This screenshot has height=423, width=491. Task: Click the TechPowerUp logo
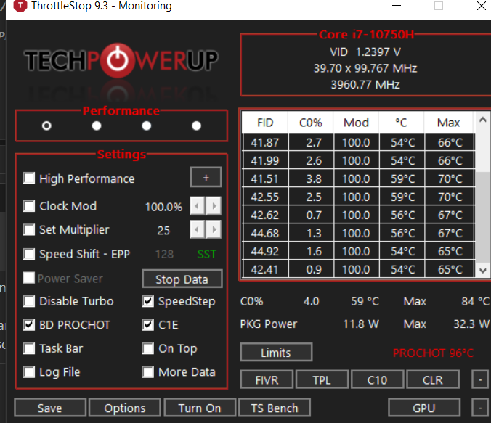tap(121, 60)
